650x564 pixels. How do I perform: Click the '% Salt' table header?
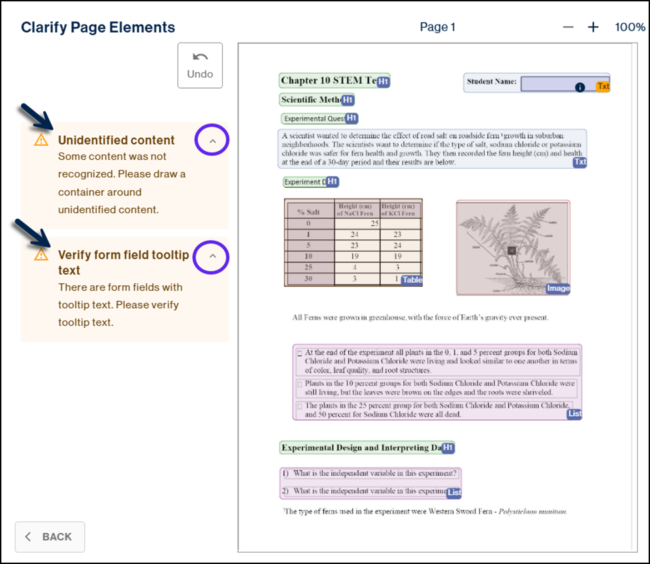click(309, 212)
